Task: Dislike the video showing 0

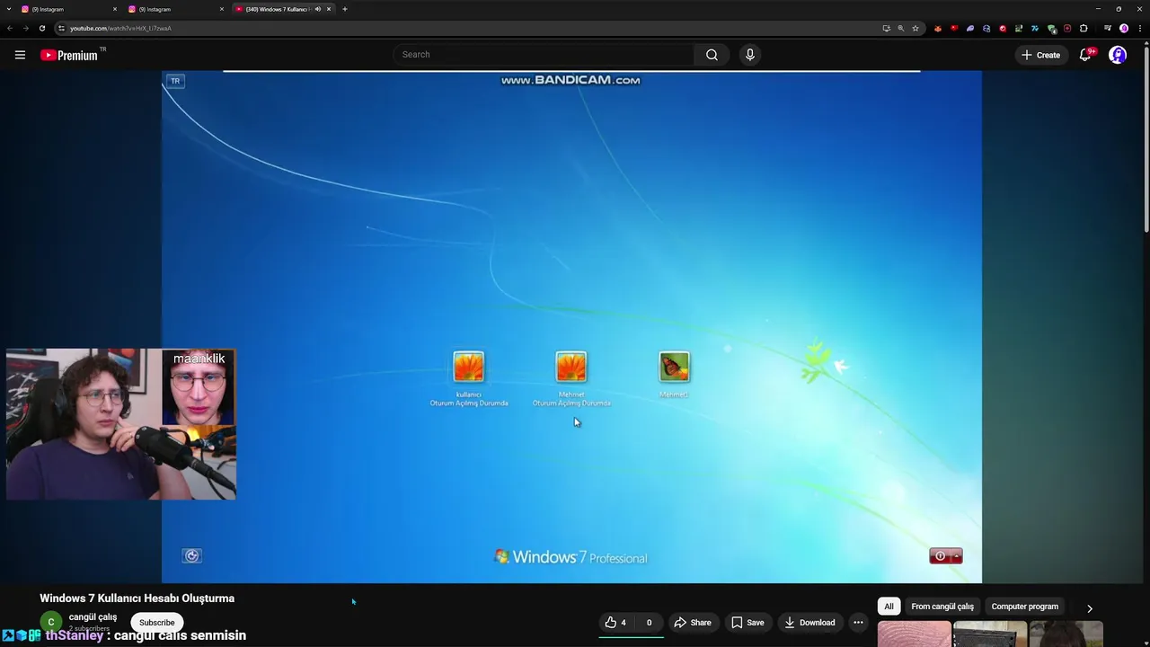Action: [x=649, y=622]
